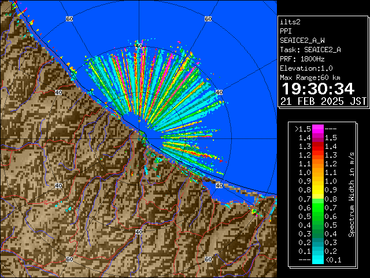
Task: Click the 40 km ring label east-southeast near coast
Action: (x=219, y=185)
